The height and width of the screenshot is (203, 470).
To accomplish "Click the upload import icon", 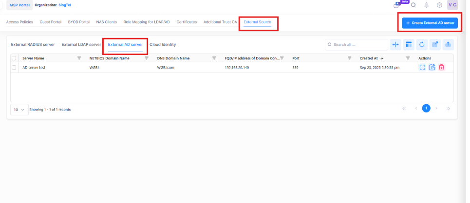I will click(448, 45).
